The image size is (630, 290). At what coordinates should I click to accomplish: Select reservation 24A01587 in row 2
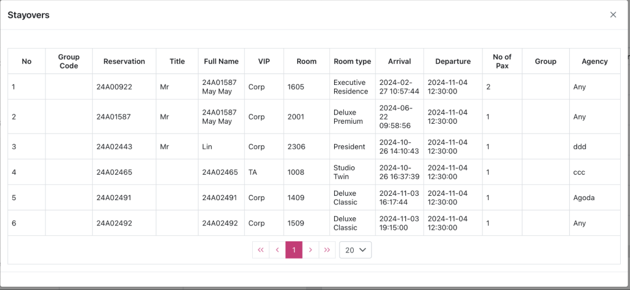pyautogui.click(x=114, y=117)
